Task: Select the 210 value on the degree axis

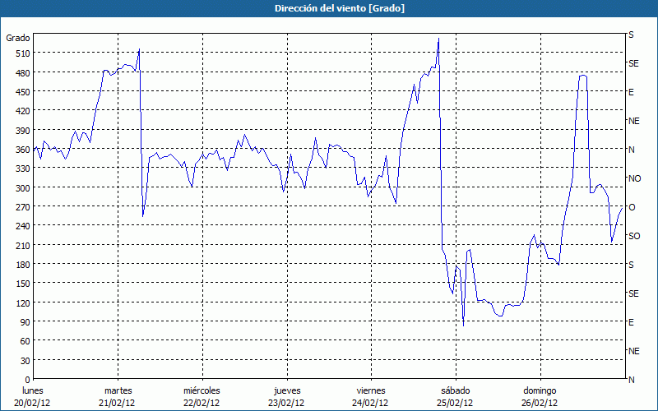Action: pos(22,245)
